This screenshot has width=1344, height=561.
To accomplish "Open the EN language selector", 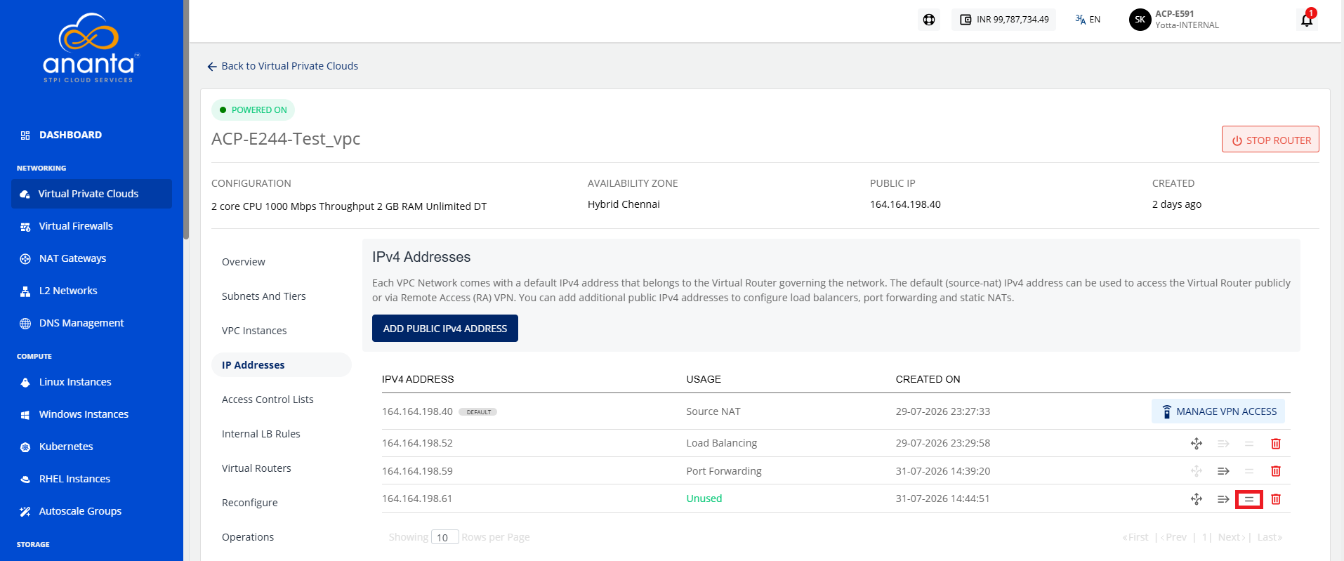I will coord(1088,20).
